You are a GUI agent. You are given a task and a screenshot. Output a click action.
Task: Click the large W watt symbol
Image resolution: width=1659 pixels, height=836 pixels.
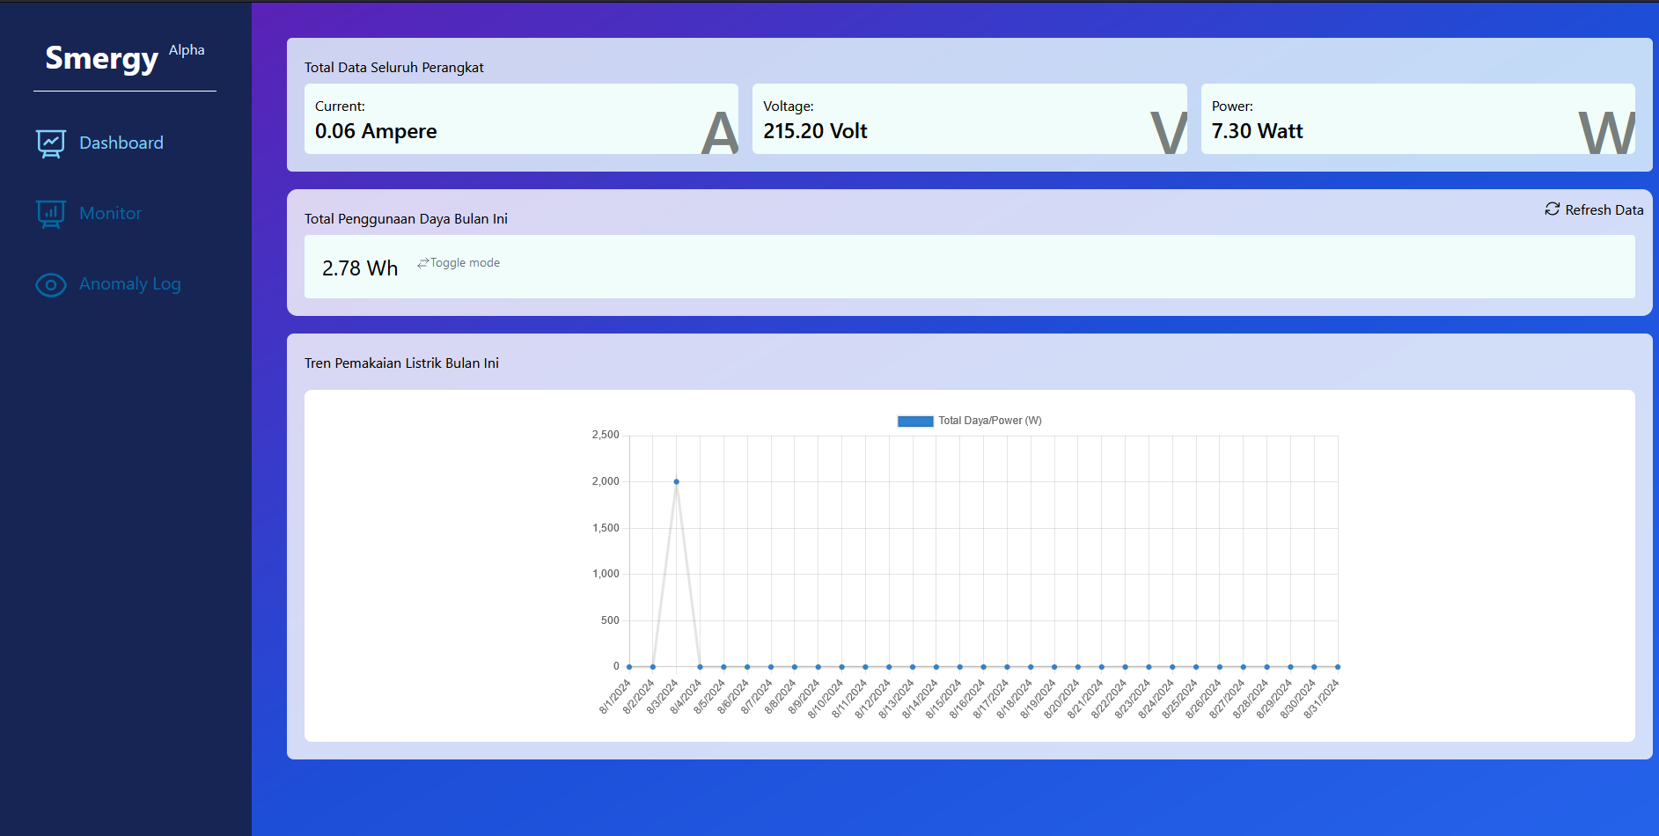tap(1605, 133)
